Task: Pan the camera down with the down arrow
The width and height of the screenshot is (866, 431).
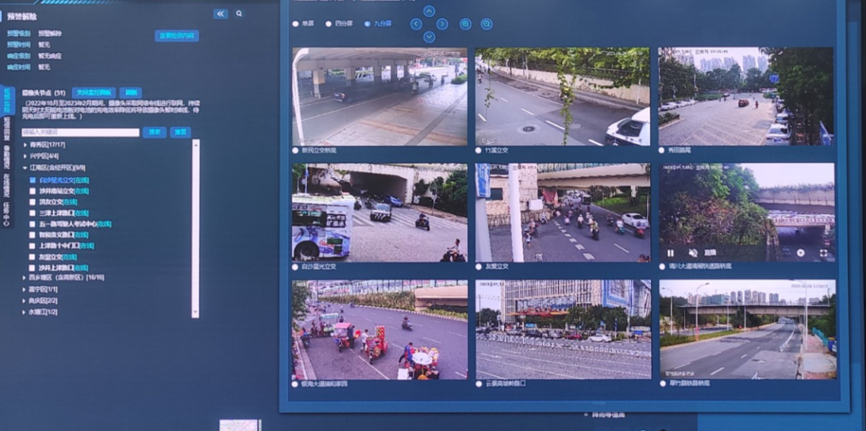Action: point(429,37)
